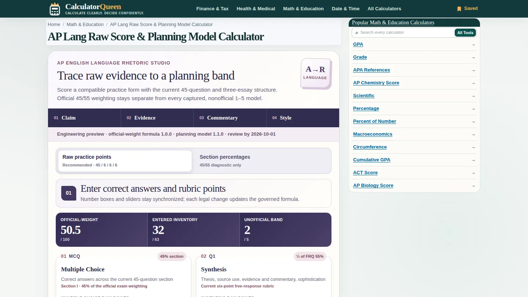
Task: Click the arrow on the AP Biology Score row
Action: tap(473, 186)
